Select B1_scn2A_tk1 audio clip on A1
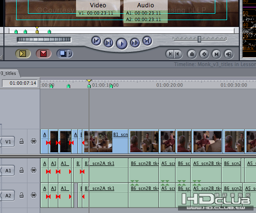Viewport: 256px width, 213px height. (x=105, y=170)
